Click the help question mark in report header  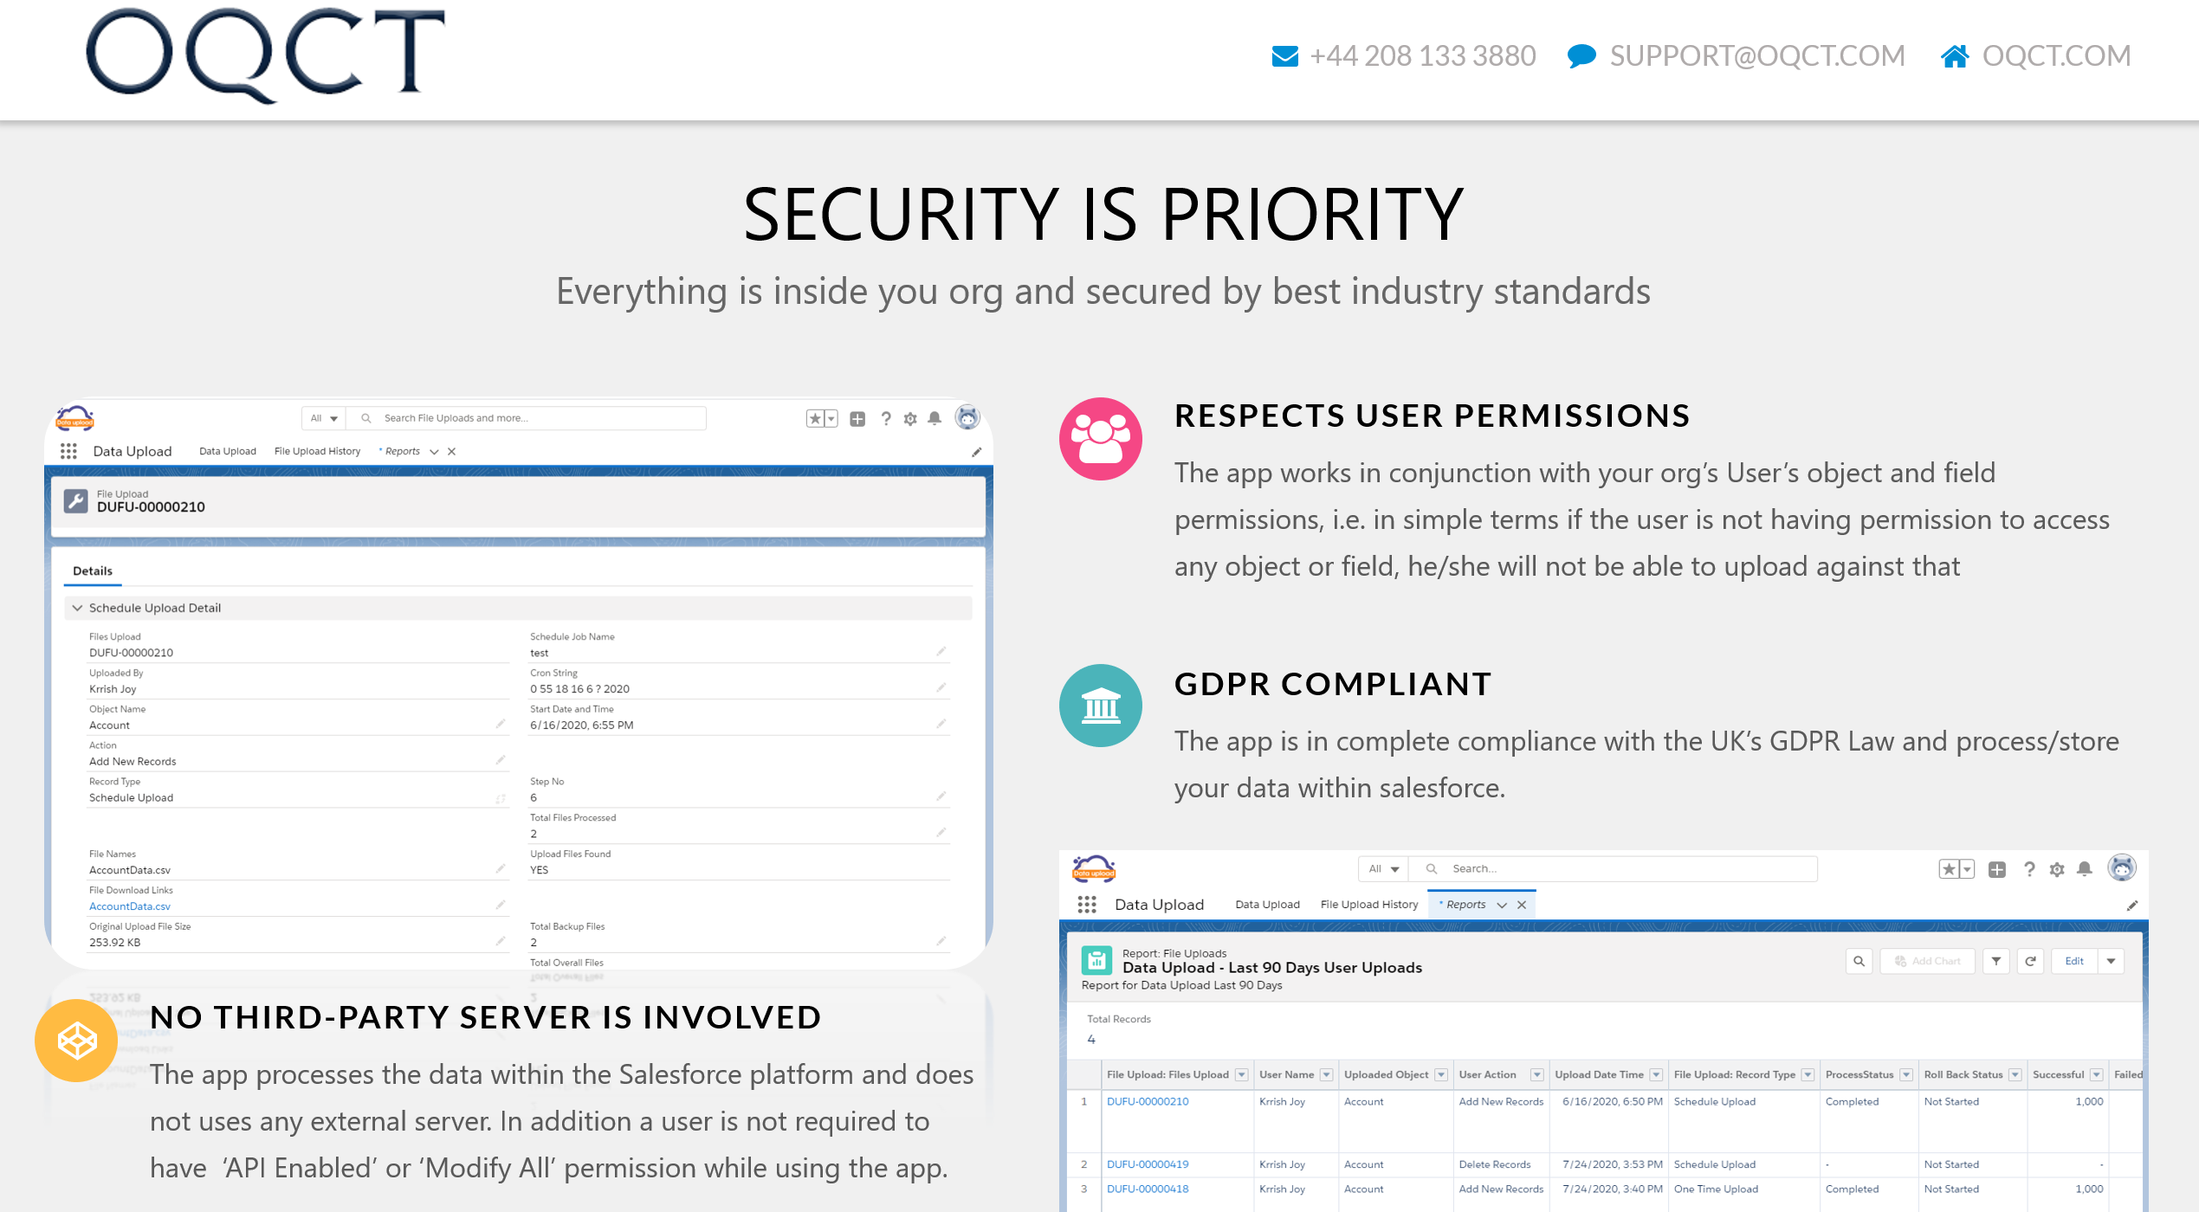click(x=2029, y=869)
